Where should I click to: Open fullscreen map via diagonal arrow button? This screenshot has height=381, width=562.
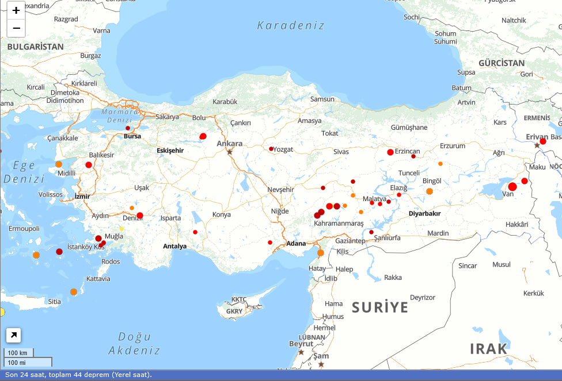tap(14, 335)
